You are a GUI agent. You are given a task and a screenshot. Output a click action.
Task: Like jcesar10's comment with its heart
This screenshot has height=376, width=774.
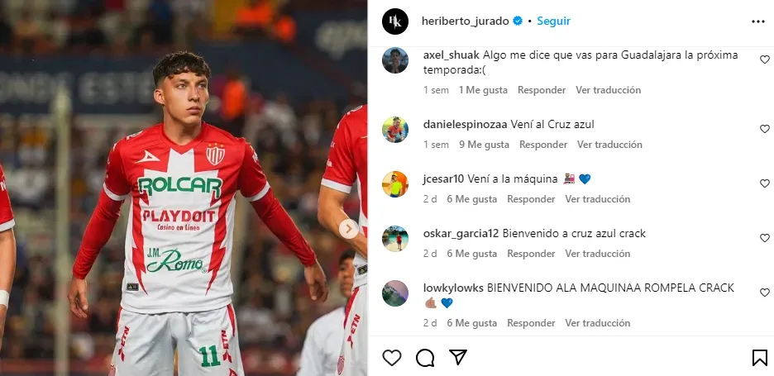765,183
